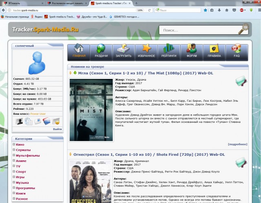
Task: Expand the TV category
Action: pos(14,166)
